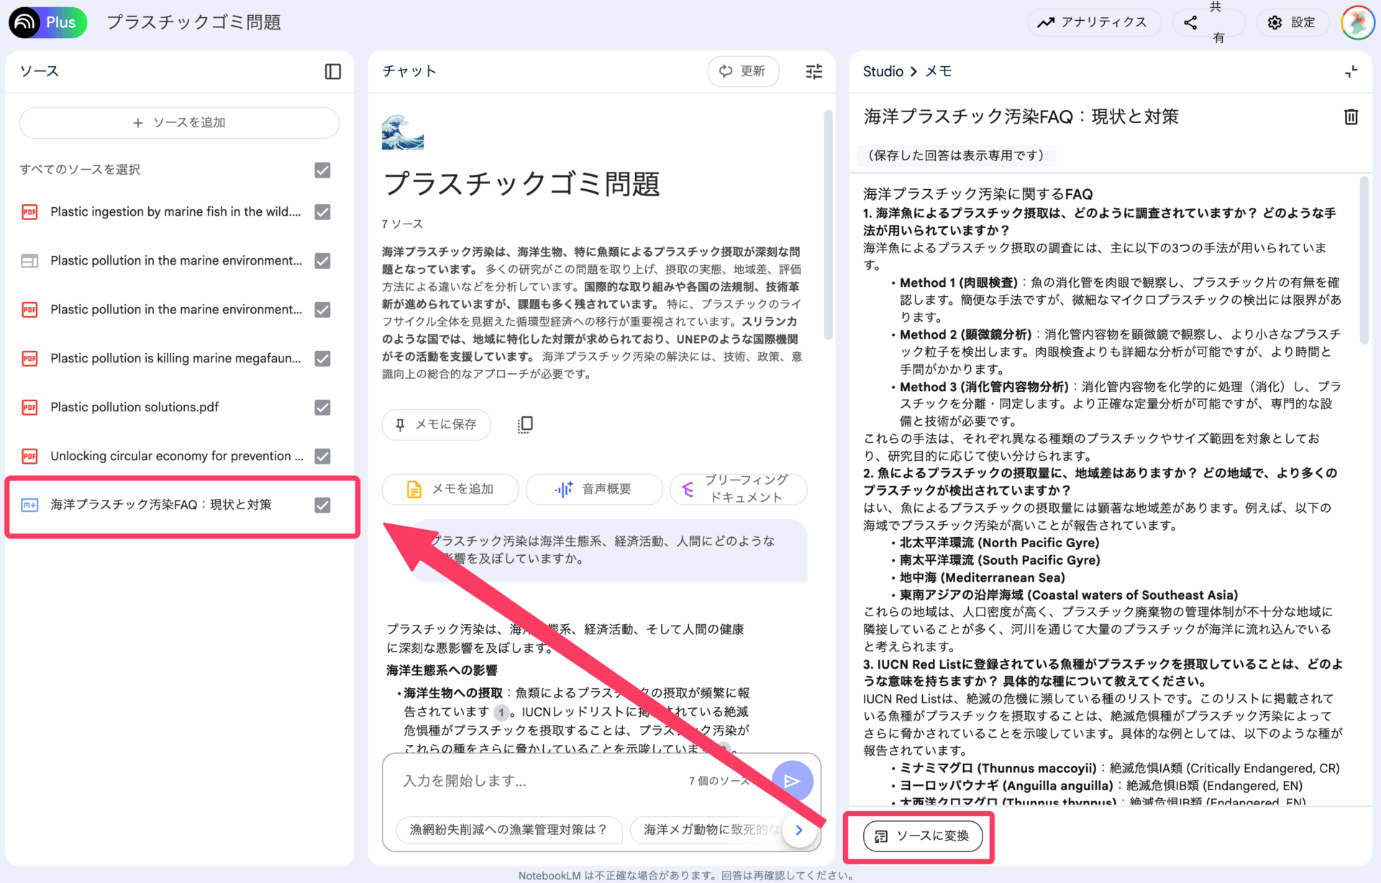Viewport: 1381px width, 883px height.
Task: Collapse the Studio memo view icon
Action: pos(1351,71)
